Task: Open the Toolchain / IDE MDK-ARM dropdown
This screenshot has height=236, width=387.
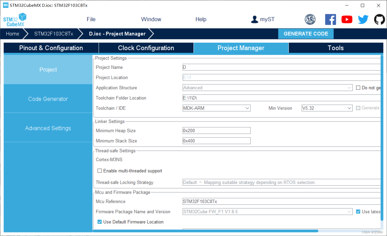Action: coord(216,108)
